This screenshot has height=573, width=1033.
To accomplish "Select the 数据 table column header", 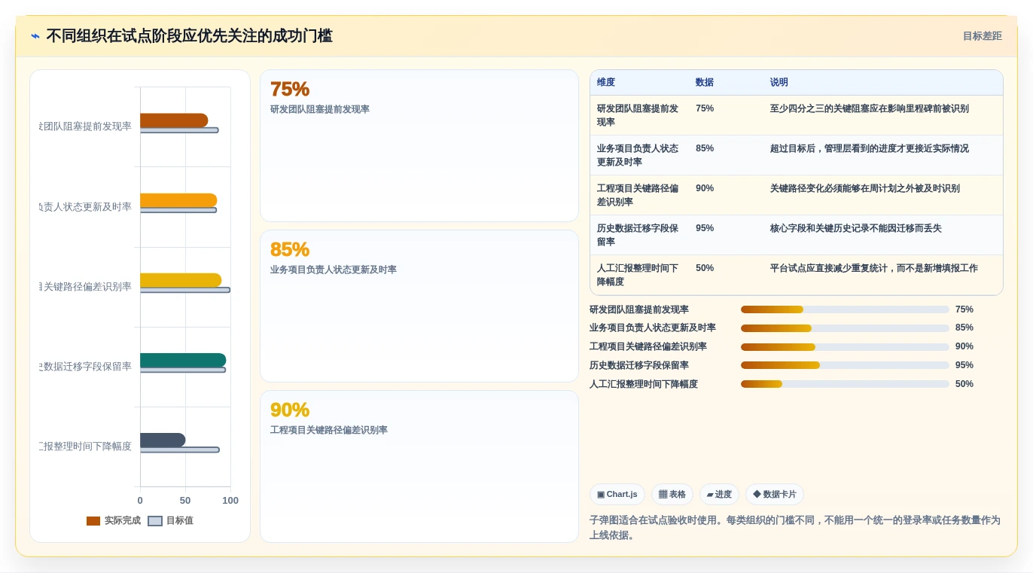I will 705,83.
